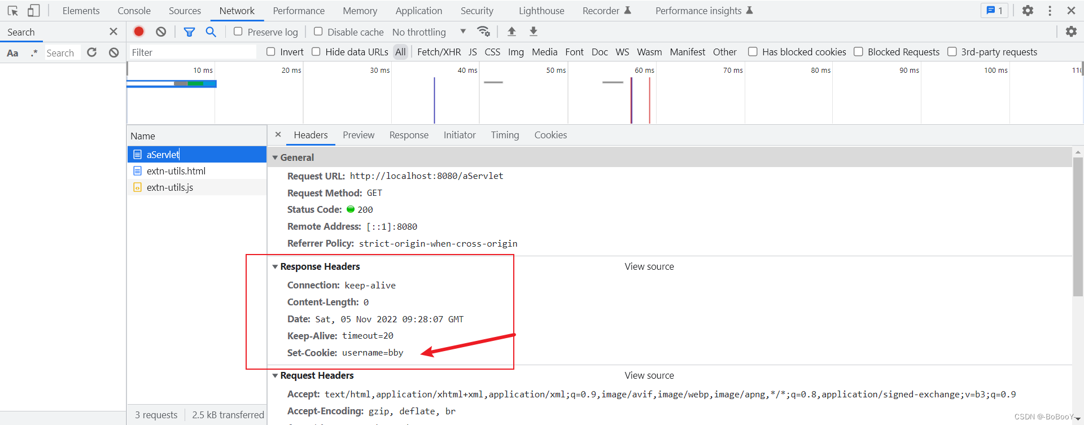Open network conditions wifi icon

point(483,32)
